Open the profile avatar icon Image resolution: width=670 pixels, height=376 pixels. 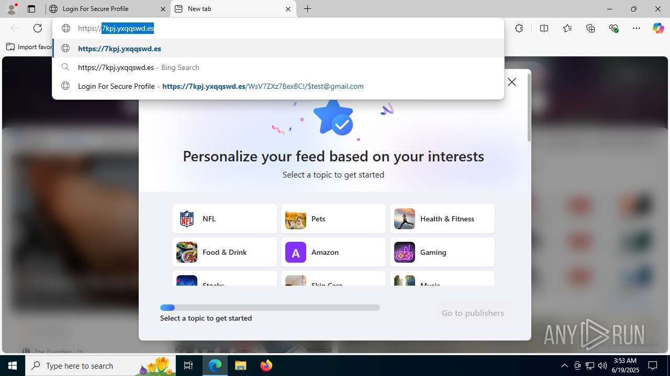(x=11, y=9)
